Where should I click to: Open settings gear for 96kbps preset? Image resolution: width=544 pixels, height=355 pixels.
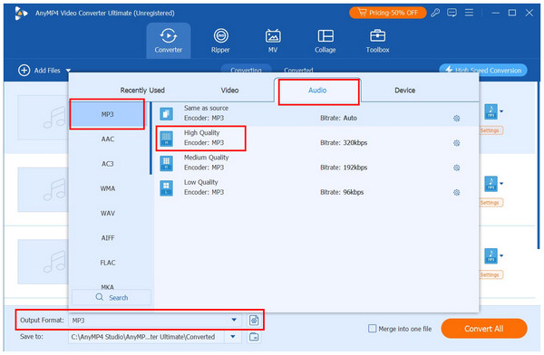click(x=457, y=192)
